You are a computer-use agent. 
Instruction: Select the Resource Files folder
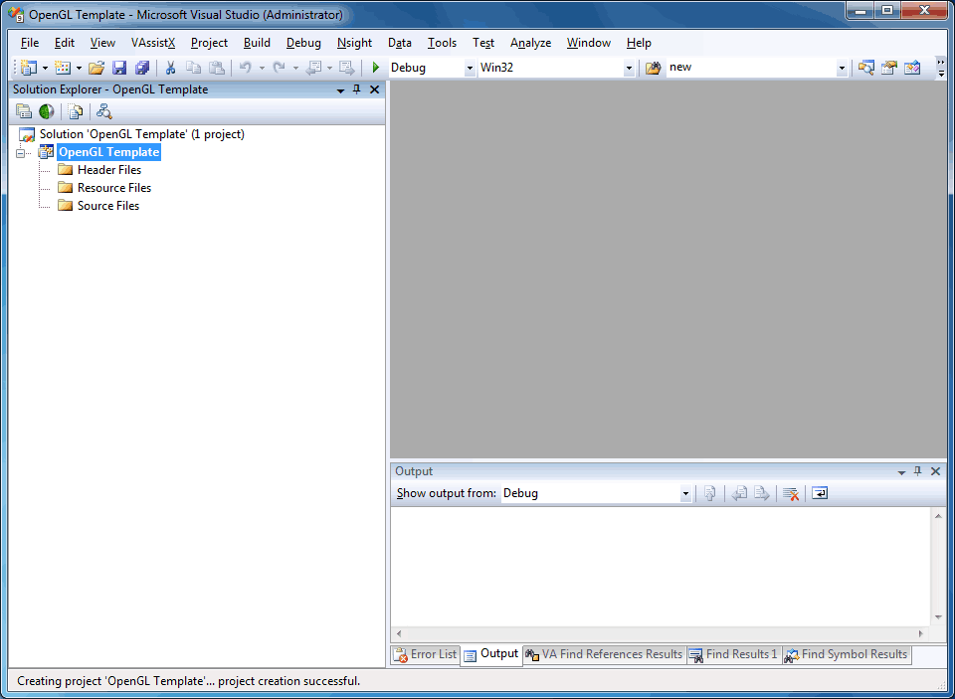tap(113, 188)
